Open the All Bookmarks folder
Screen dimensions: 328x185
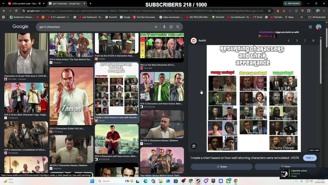317,17
